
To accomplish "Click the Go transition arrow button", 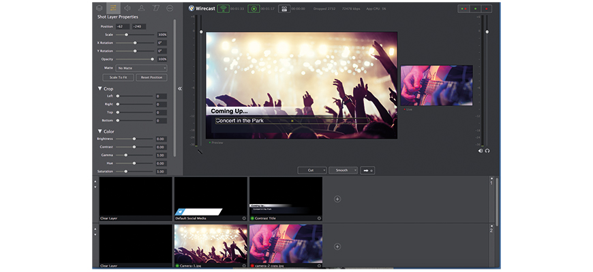I will click(x=368, y=170).
